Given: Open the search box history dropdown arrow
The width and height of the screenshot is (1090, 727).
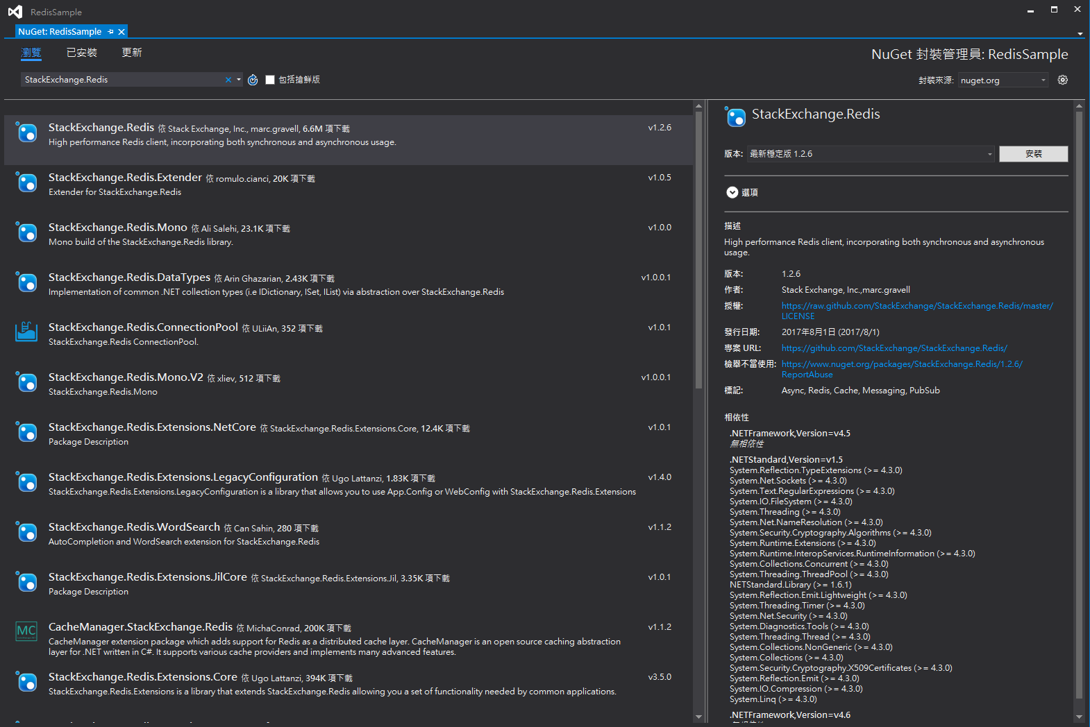Looking at the screenshot, I should pos(239,80).
